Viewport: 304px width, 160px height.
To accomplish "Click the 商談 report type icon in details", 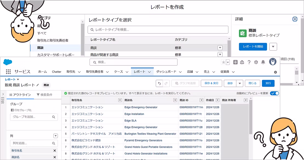I will point(243,33).
